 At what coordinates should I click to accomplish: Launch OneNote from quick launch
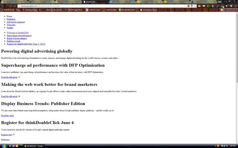click(13, 146)
